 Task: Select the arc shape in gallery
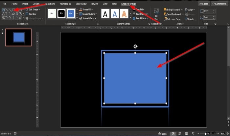[7, 18]
